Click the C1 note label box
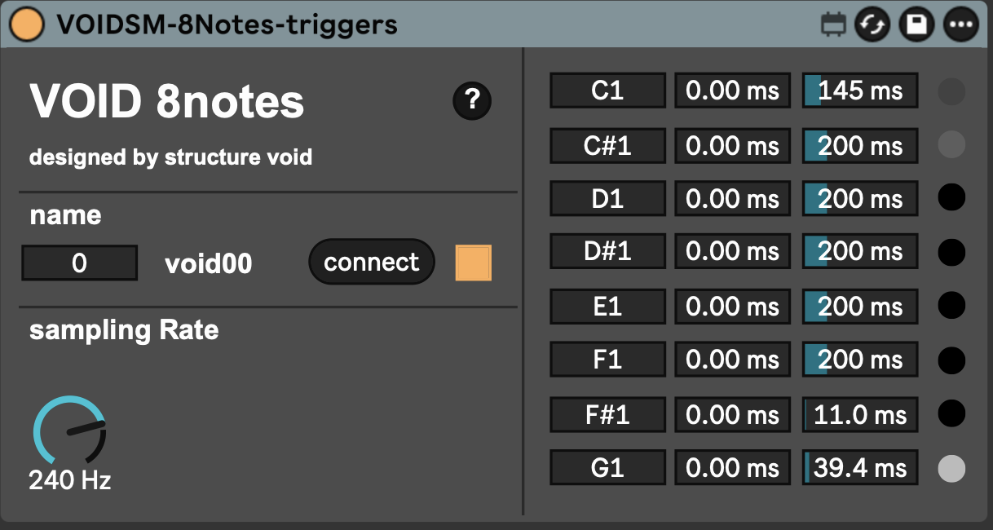The image size is (993, 530). pyautogui.click(x=607, y=91)
